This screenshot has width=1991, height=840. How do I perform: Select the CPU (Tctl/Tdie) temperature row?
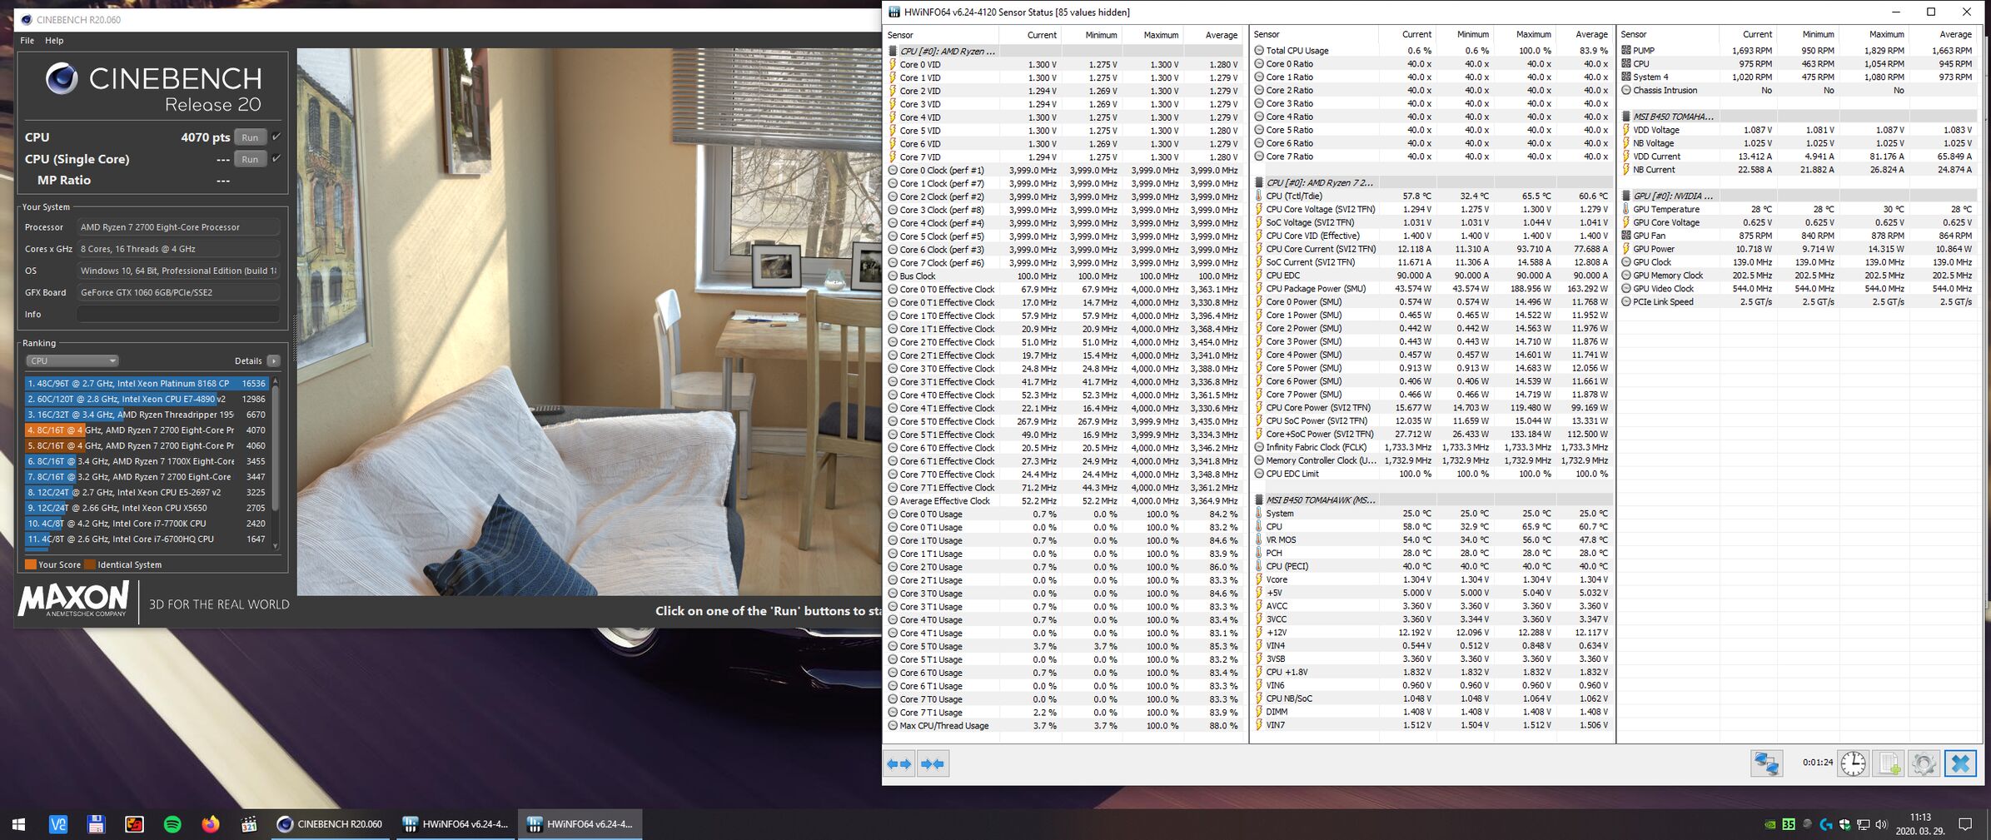[x=1432, y=196]
